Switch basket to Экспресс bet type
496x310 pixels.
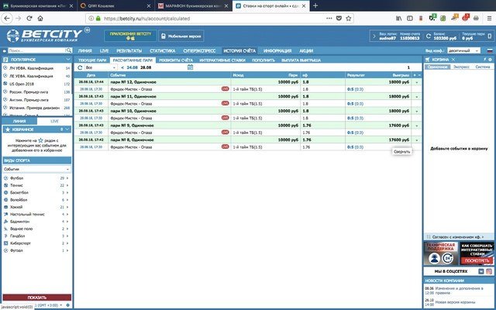point(460,67)
